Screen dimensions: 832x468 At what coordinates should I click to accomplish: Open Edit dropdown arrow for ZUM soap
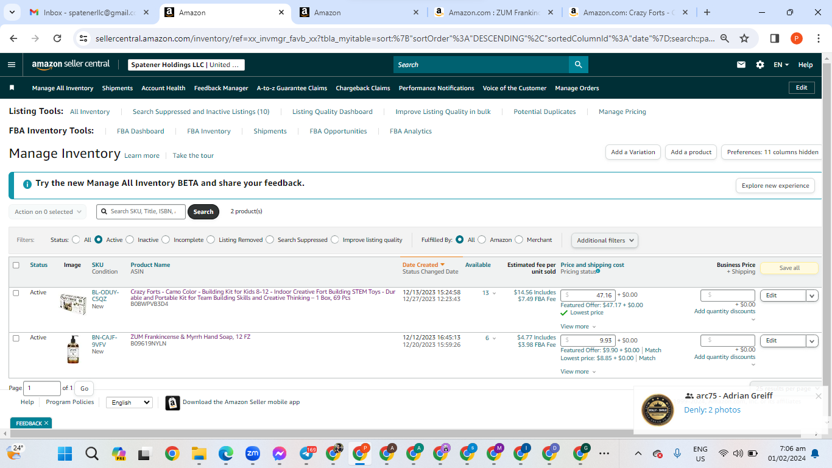coord(812,341)
